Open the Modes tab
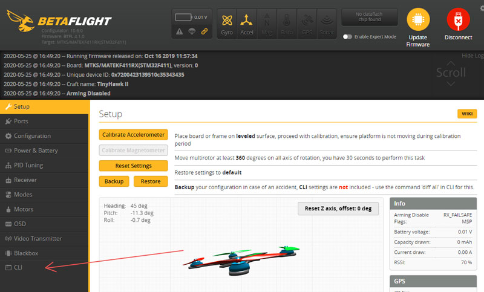Image resolution: width=484 pixels, height=292 pixels. click(44, 195)
